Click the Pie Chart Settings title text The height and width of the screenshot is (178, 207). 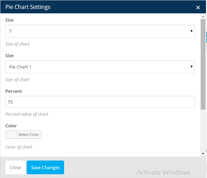(x=28, y=7)
